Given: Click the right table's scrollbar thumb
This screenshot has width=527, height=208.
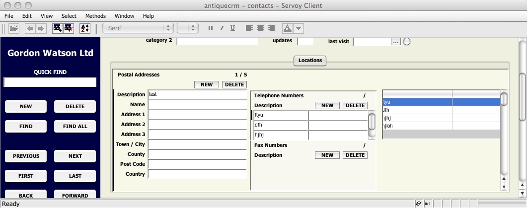Looking at the screenshot, I should tap(504, 99).
